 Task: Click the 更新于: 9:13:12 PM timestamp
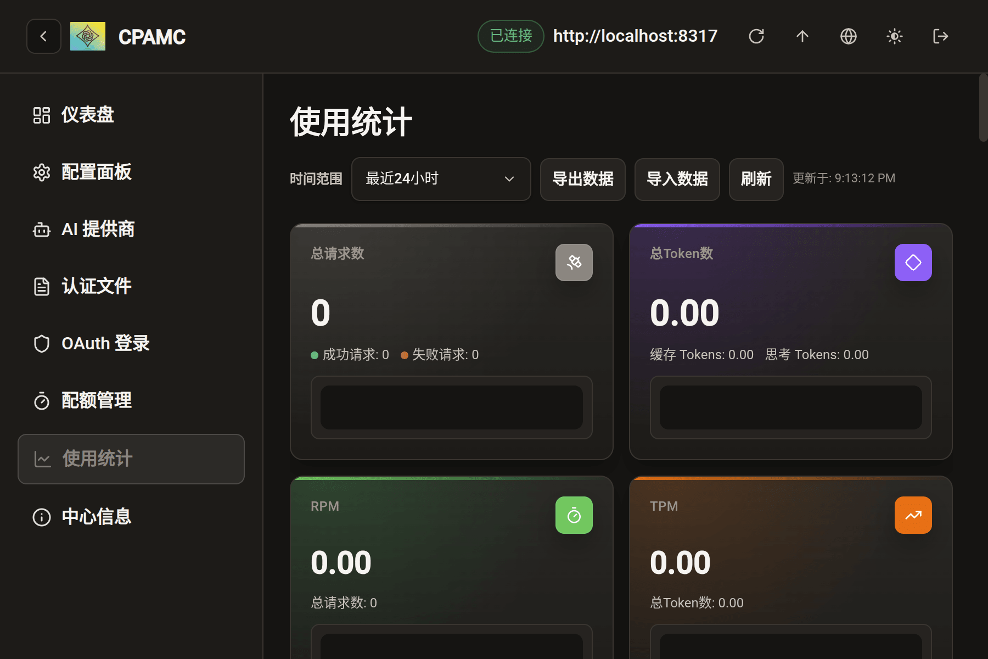coord(844,178)
